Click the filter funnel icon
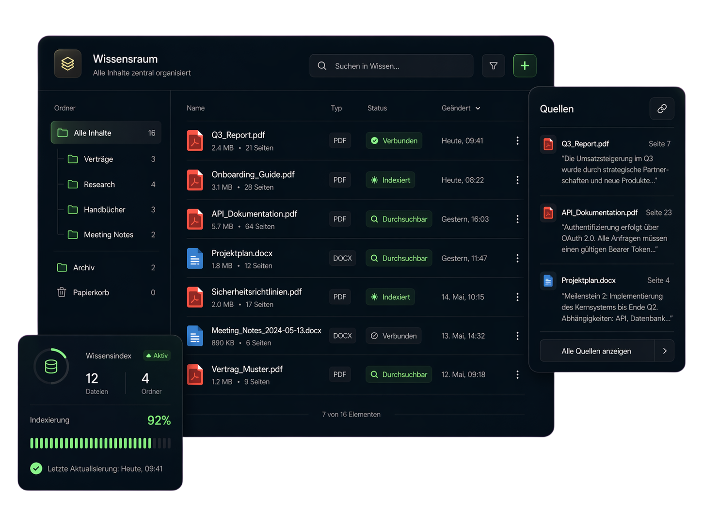 493,66
